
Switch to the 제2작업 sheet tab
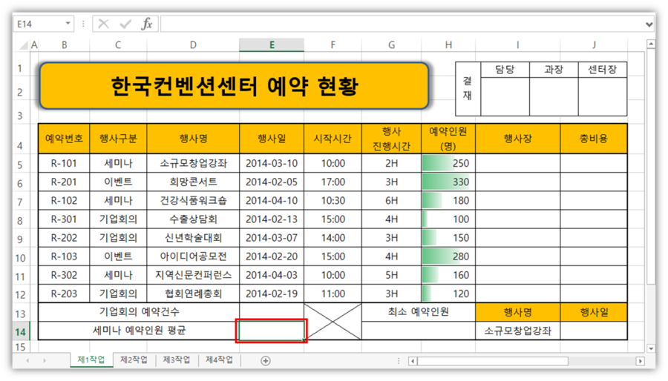[x=134, y=360]
